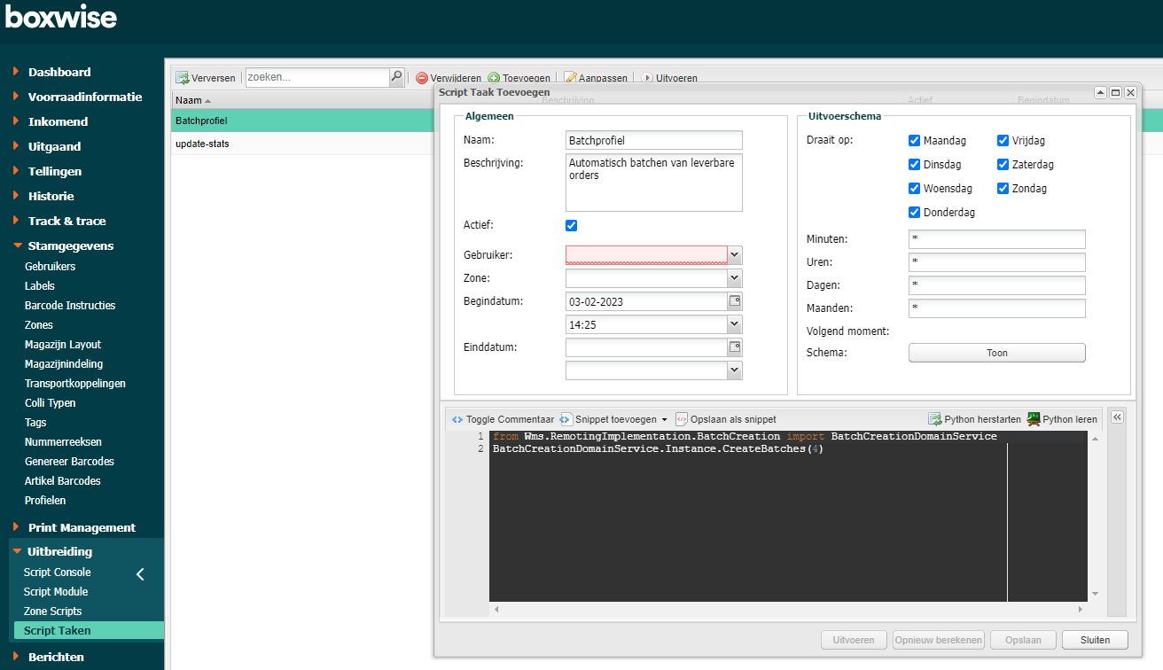
Task: Click the Minuten input field
Action: tap(996, 239)
